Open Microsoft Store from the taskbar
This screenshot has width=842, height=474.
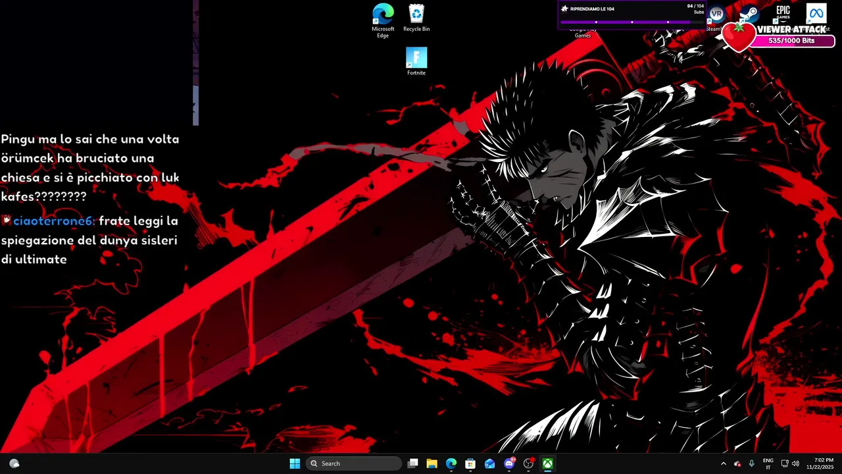point(470,463)
